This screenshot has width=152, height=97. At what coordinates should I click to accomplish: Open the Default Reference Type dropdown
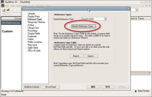[105, 19]
